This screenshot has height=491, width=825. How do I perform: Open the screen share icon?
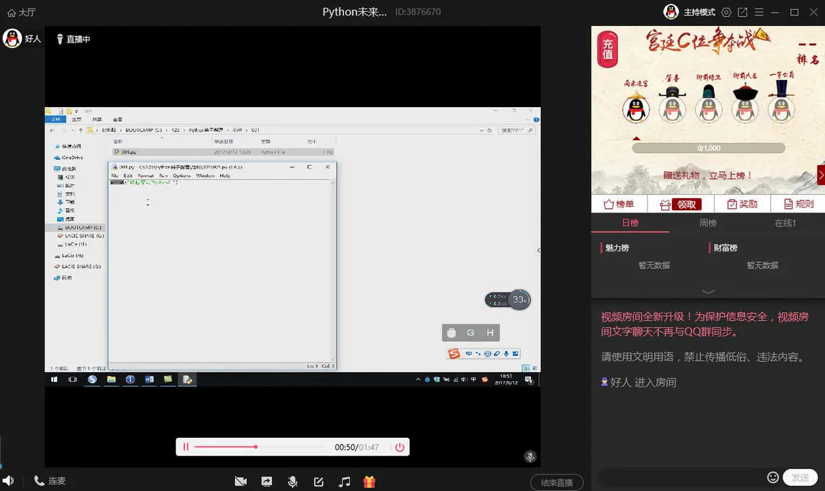(267, 481)
